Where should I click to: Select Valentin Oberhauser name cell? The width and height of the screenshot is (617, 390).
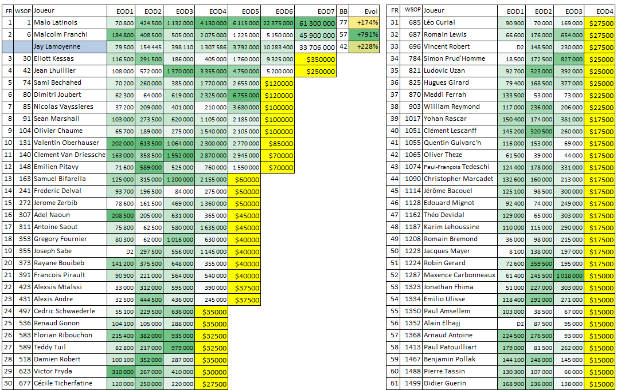(x=69, y=143)
